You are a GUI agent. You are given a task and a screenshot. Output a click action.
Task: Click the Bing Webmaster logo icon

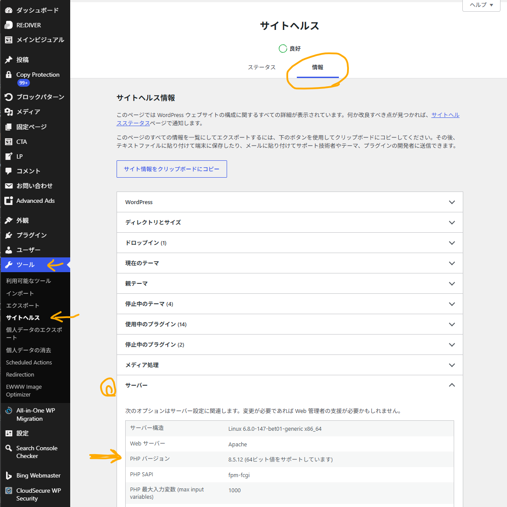9,476
